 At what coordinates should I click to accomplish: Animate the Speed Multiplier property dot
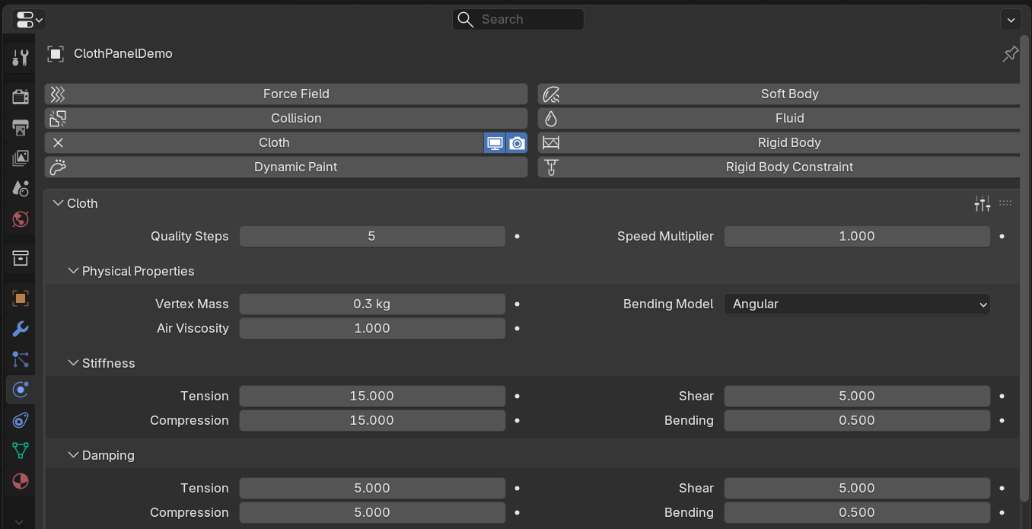pyautogui.click(x=1002, y=237)
